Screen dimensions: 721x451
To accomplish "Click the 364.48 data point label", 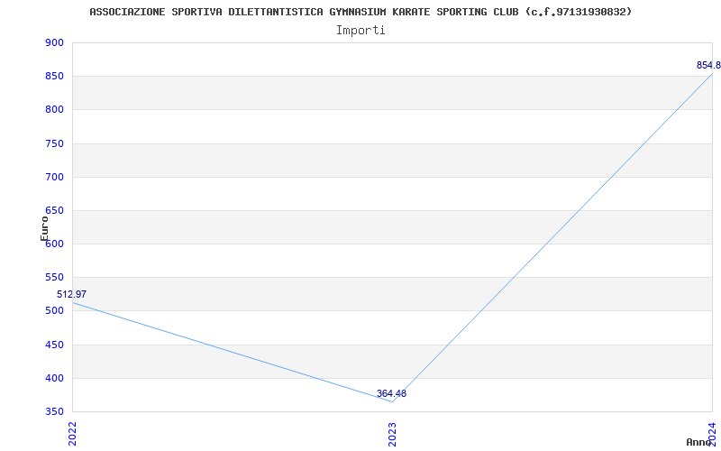I will (391, 393).
